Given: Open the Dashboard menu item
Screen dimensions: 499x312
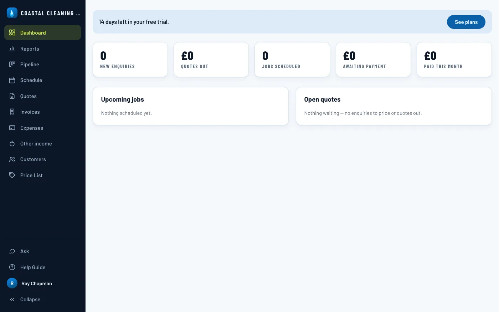Looking at the screenshot, I should tap(43, 33).
